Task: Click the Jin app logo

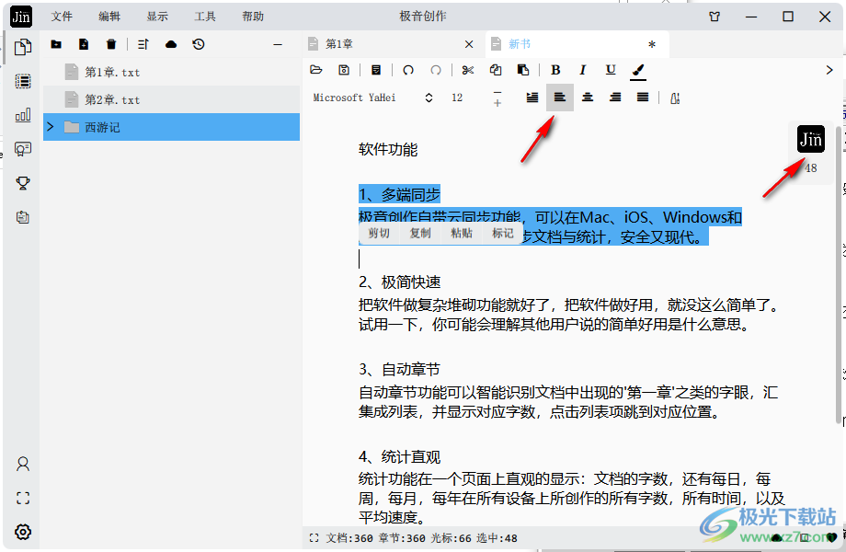Action: (21, 17)
